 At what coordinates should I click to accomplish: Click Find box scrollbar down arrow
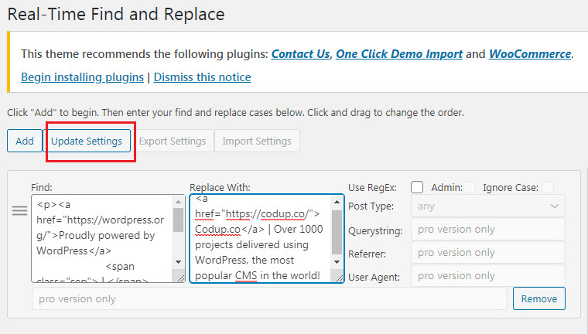(178, 262)
